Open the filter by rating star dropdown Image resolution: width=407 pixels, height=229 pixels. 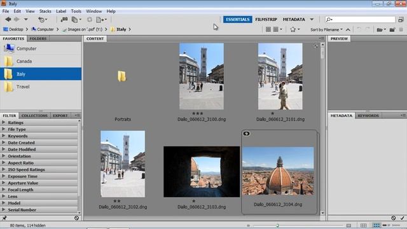295,29
